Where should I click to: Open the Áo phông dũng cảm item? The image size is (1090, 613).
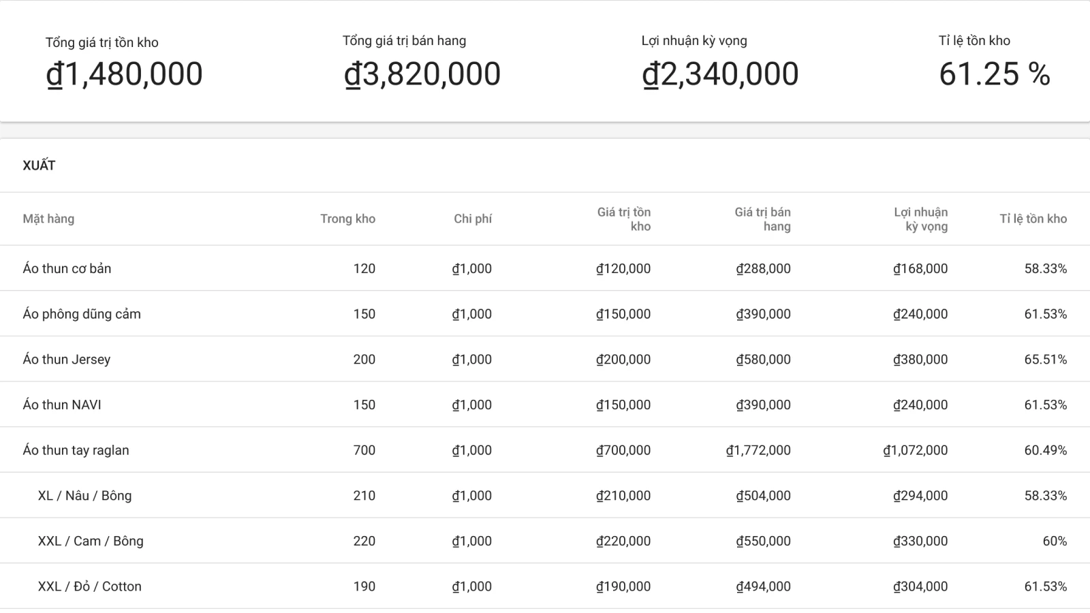82,314
